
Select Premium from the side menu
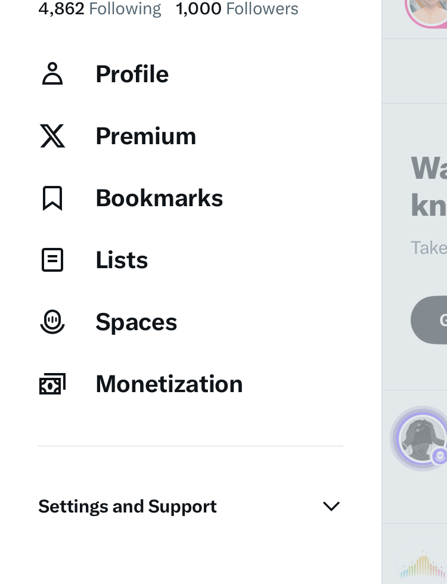click(146, 136)
